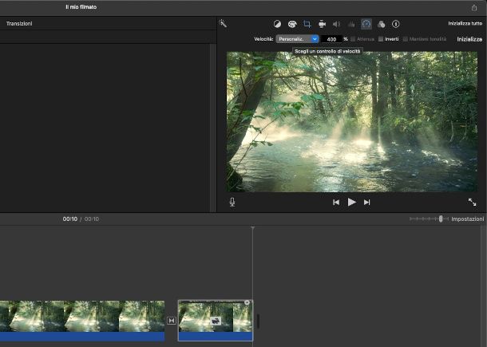Open the clip filter overlapping circles icon

pyautogui.click(x=381, y=25)
